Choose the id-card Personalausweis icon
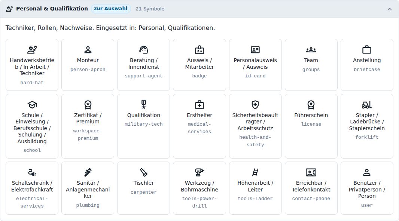Screen dimensions: 399x221 coord(255,50)
